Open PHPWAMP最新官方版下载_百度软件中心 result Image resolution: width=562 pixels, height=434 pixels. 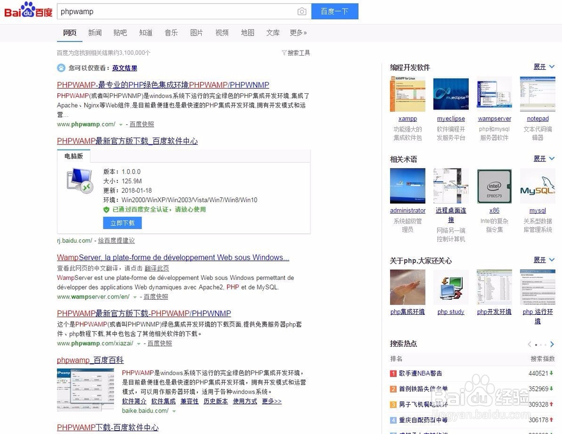pos(127,141)
